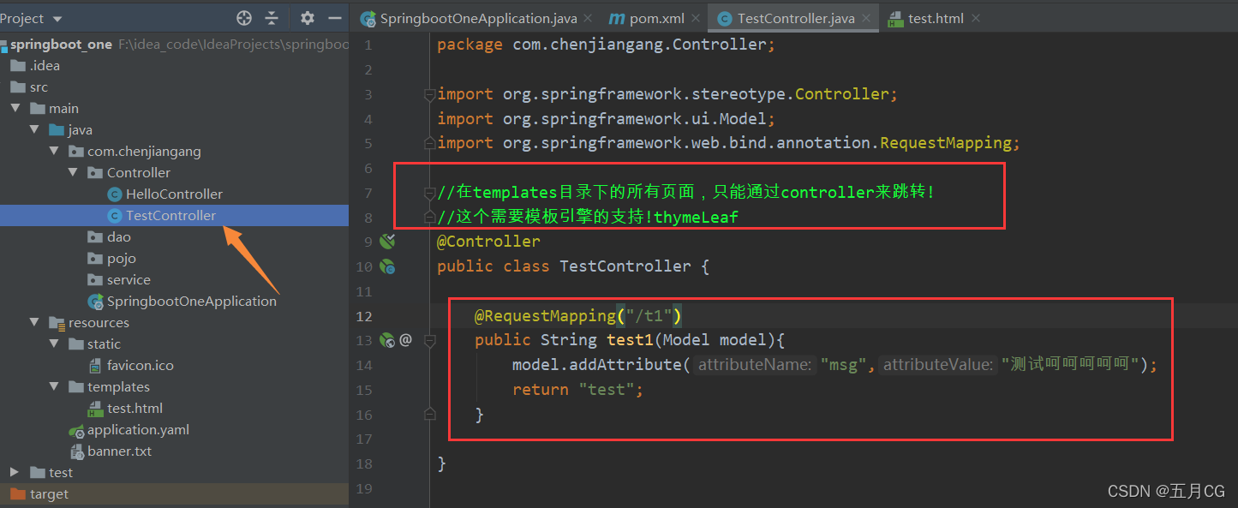Click the favicon.ico file icon
This screenshot has height=508, width=1238.
tap(95, 366)
